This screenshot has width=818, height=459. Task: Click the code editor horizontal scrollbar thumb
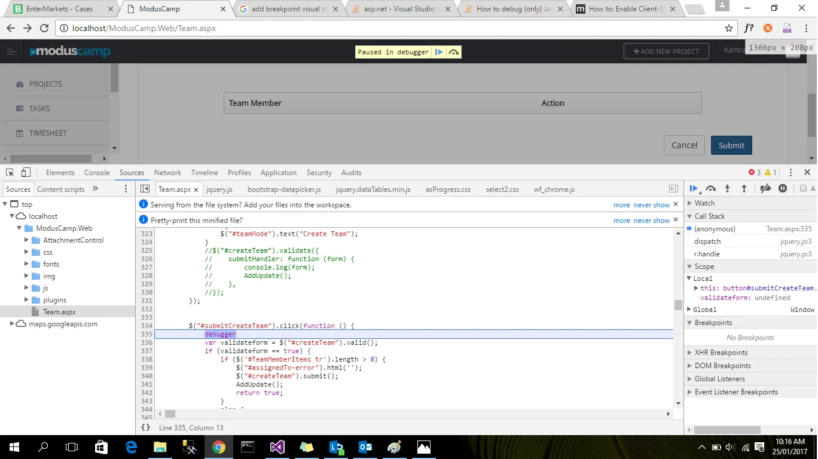tap(170, 414)
